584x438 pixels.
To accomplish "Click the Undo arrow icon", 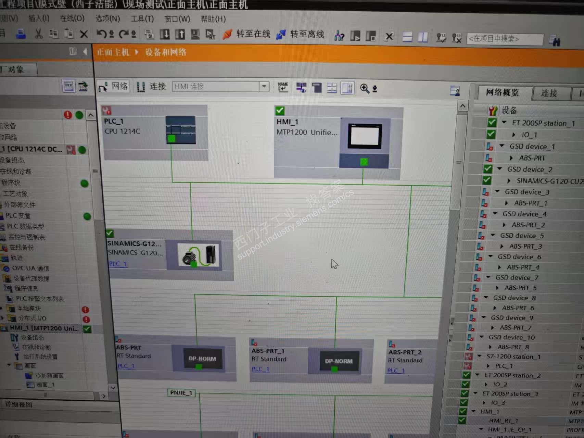I will (x=101, y=34).
